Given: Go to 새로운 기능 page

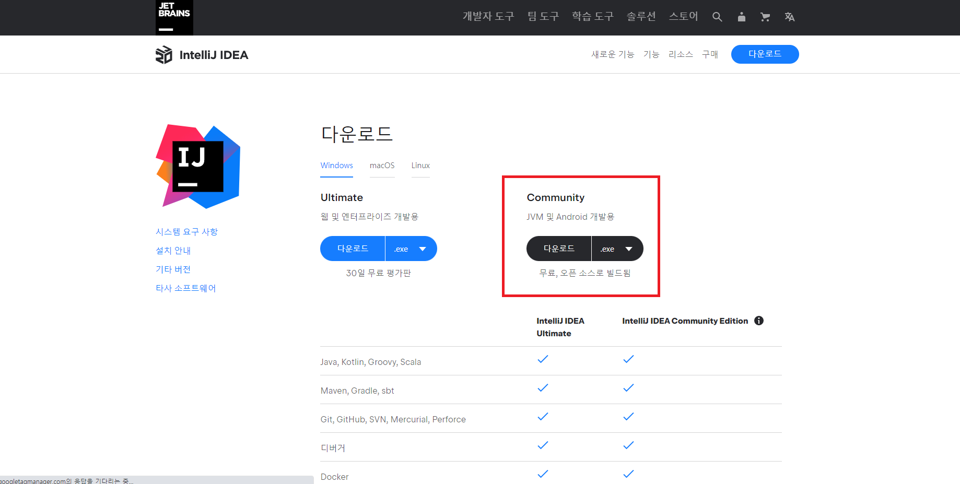Looking at the screenshot, I should pos(613,54).
